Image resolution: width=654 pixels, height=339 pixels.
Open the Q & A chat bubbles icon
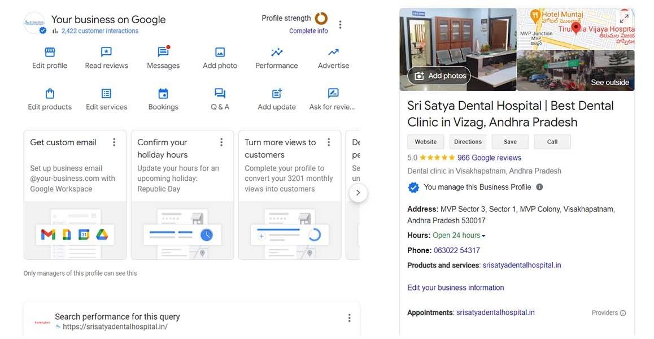(x=220, y=93)
